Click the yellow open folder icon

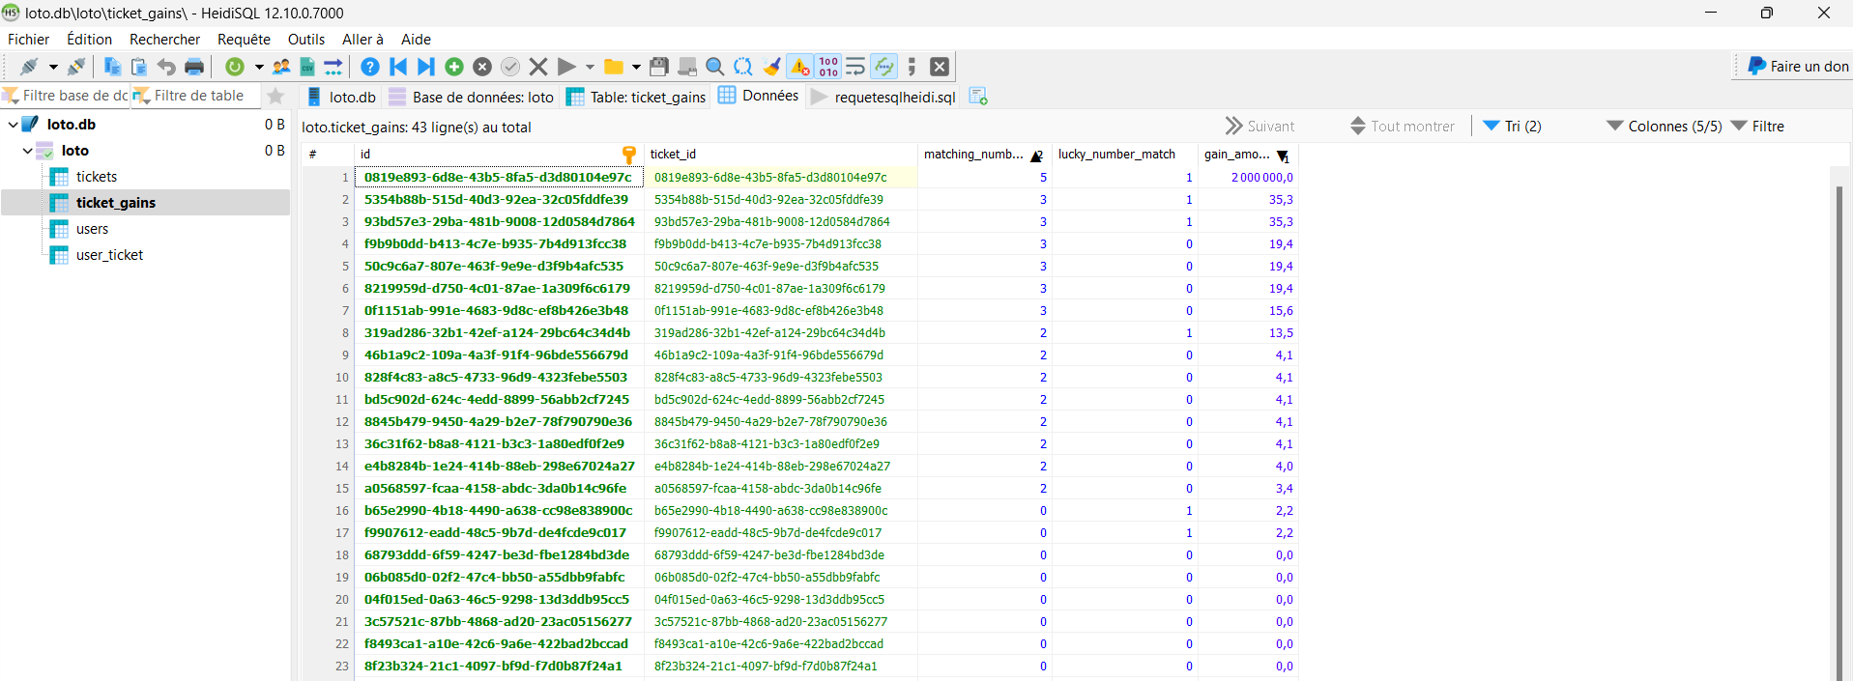(x=614, y=67)
